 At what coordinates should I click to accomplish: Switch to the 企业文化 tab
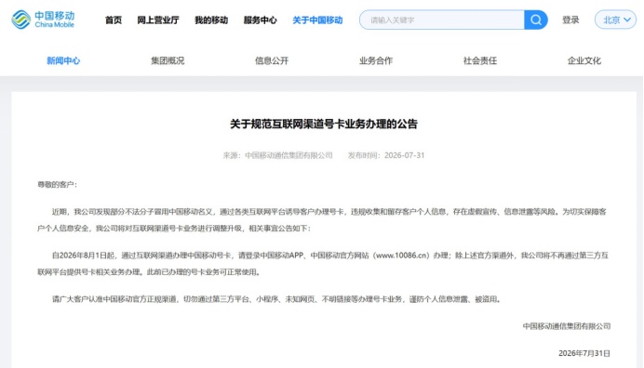point(584,60)
